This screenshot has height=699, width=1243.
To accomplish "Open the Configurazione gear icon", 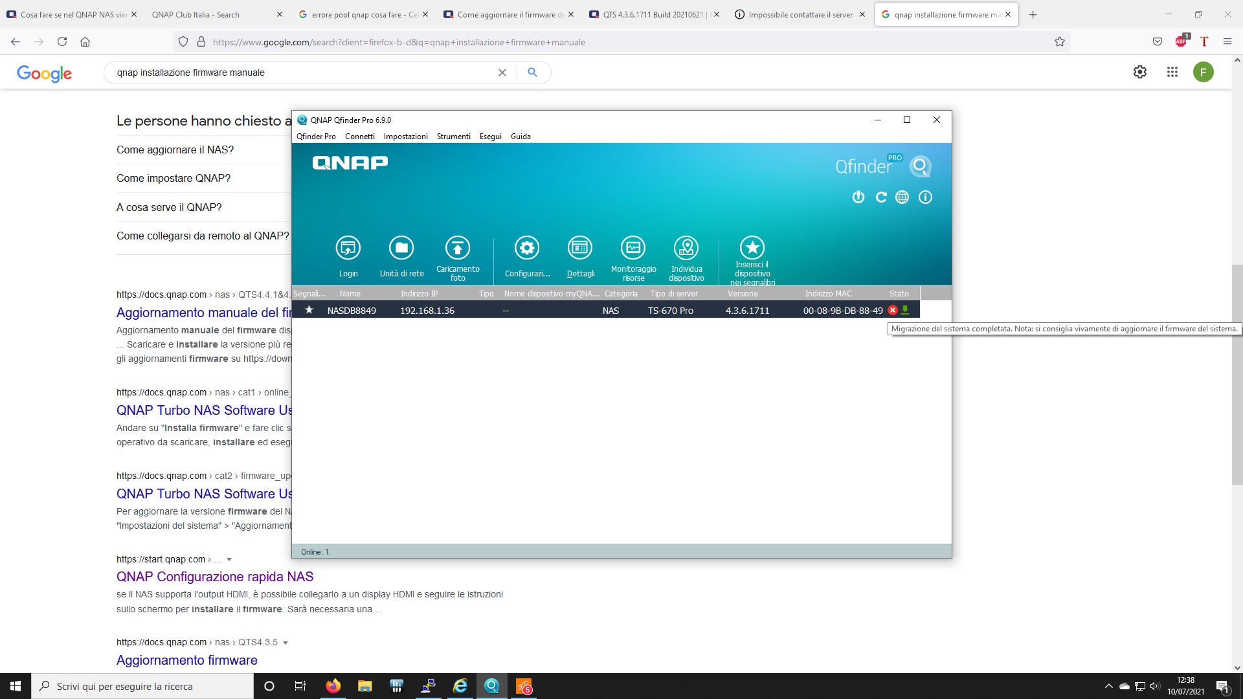I will (x=527, y=248).
